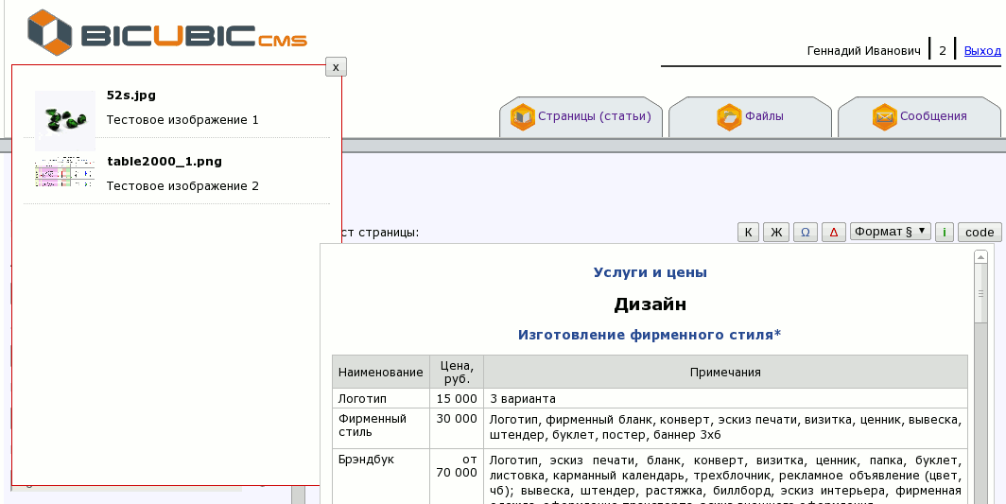Click the 52s.jpg file name
The height and width of the screenshot is (504, 1006).
click(130, 95)
